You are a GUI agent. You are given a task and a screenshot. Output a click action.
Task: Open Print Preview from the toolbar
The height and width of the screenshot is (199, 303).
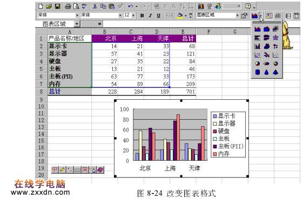click(x=76, y=6)
